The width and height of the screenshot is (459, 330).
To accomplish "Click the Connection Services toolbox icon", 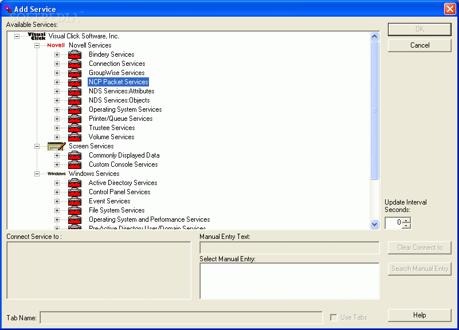I will pos(74,64).
